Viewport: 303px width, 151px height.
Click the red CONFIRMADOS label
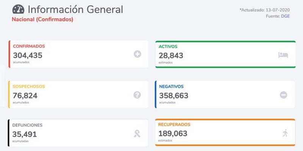tap(29, 46)
